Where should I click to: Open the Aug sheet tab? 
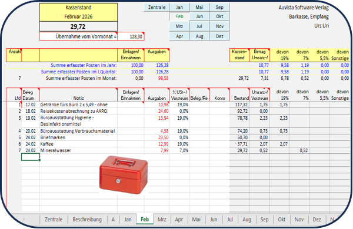[x=247, y=220]
